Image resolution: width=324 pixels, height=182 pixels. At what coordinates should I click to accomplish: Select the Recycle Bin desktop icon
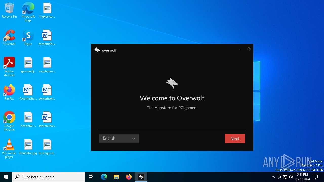(9, 11)
